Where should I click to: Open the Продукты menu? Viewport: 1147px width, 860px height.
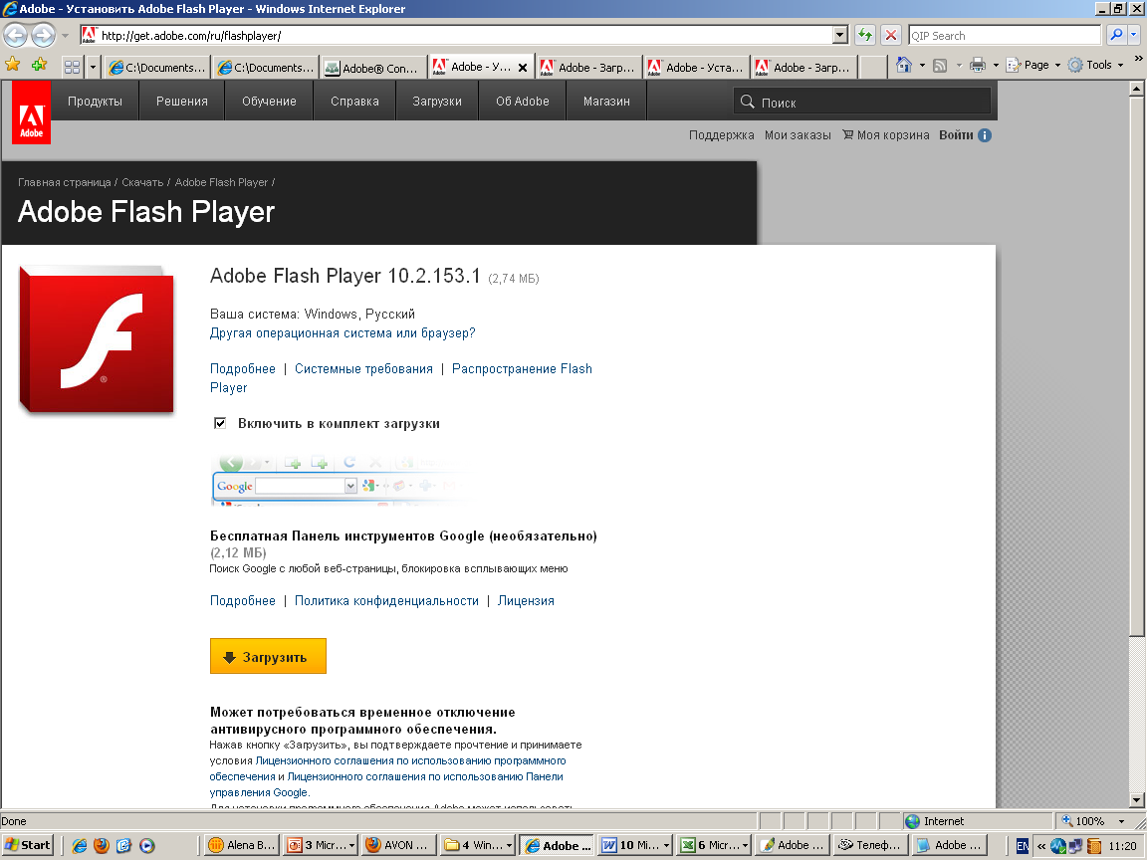tap(96, 101)
